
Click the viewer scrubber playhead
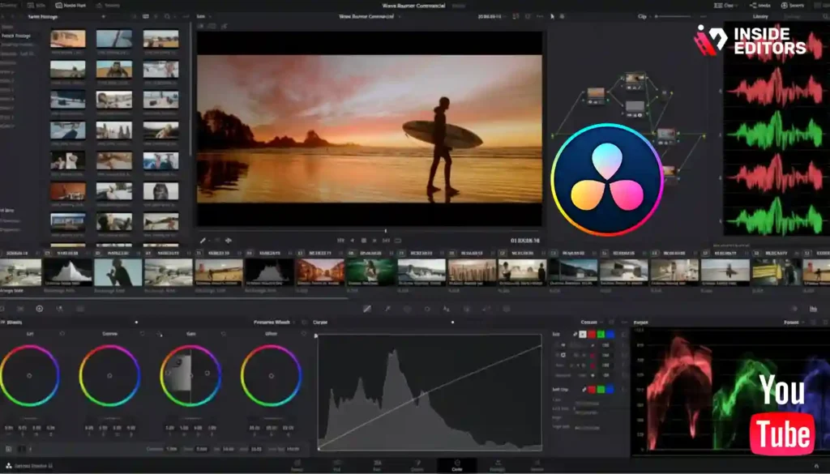385,231
